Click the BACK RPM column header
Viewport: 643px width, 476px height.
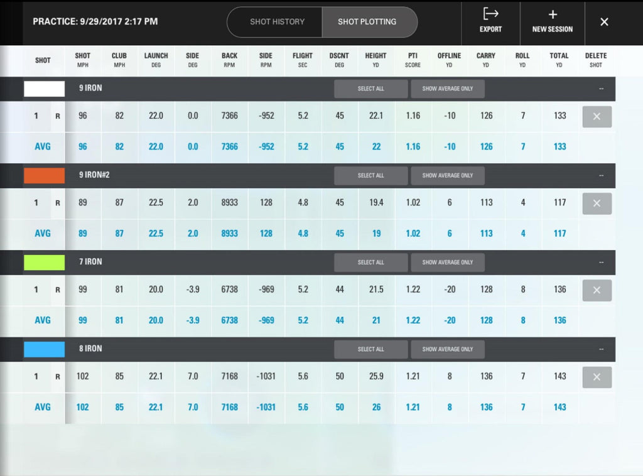(x=229, y=60)
